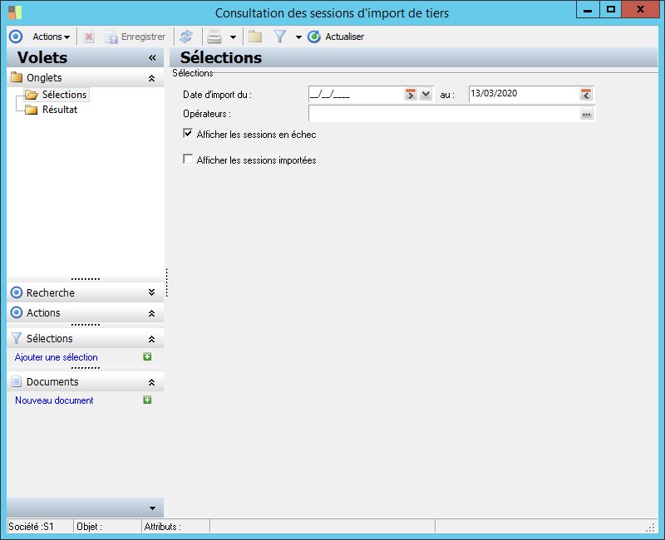This screenshot has height=540, width=665.
Task: Click the filter funnel toolbar icon
Action: [x=280, y=37]
